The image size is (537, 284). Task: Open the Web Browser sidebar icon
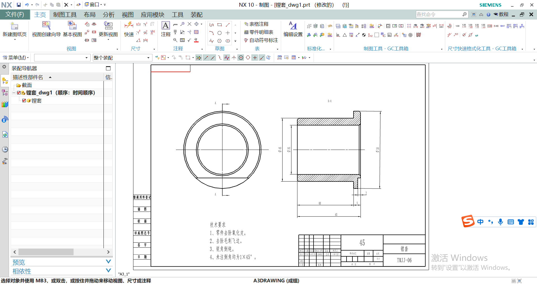(x=5, y=135)
